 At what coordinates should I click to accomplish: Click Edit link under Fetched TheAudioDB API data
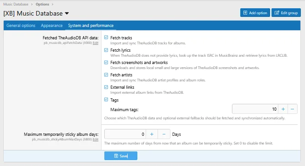pos(96,43)
